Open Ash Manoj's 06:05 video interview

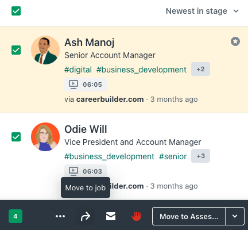[86, 85]
